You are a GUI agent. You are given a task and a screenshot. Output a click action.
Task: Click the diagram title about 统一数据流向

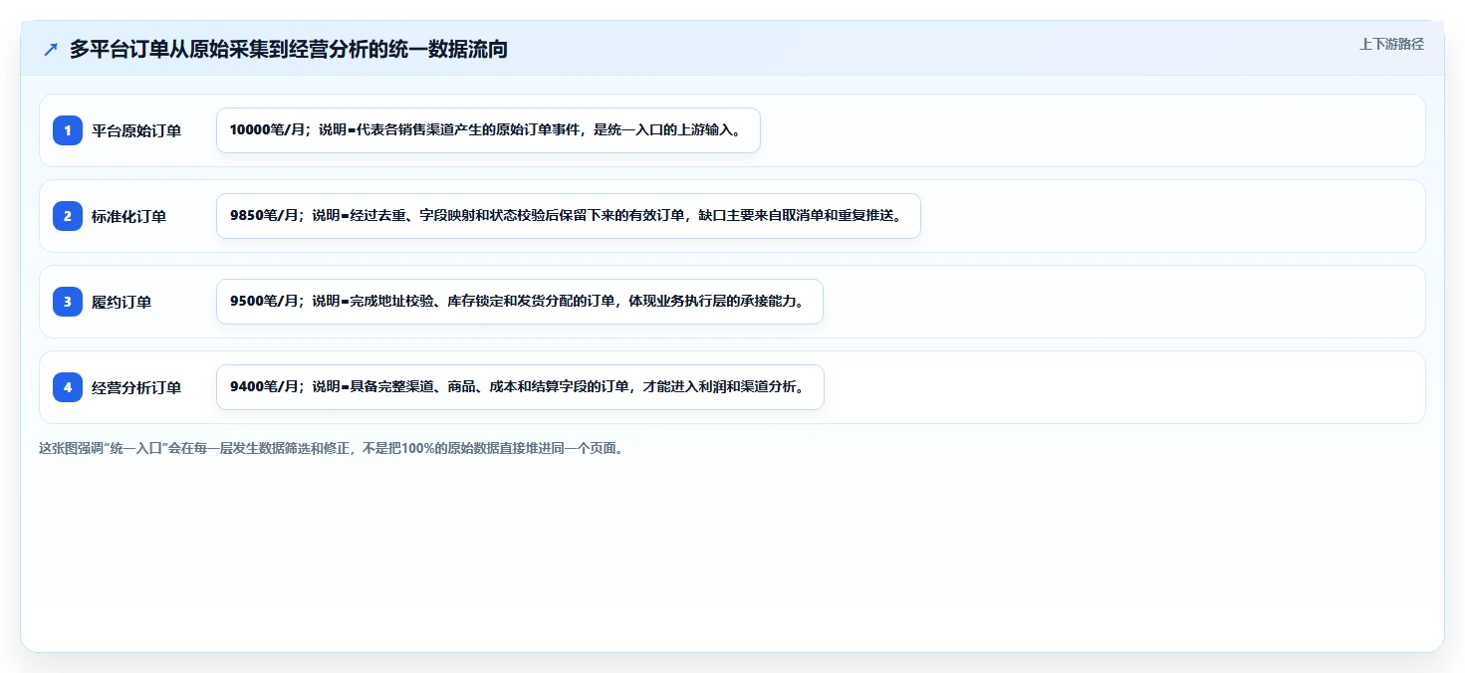(x=289, y=49)
